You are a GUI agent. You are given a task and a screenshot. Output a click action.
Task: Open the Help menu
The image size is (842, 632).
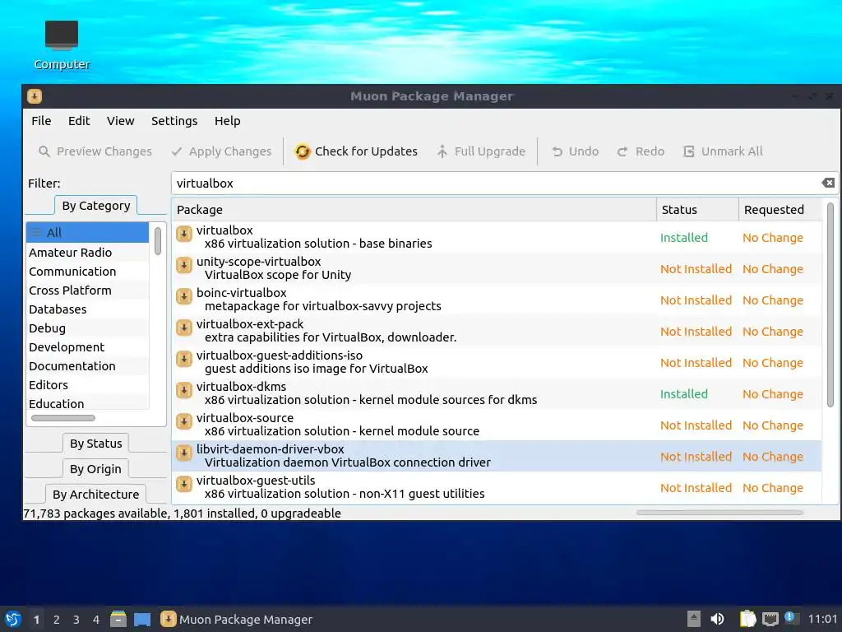pyautogui.click(x=228, y=121)
